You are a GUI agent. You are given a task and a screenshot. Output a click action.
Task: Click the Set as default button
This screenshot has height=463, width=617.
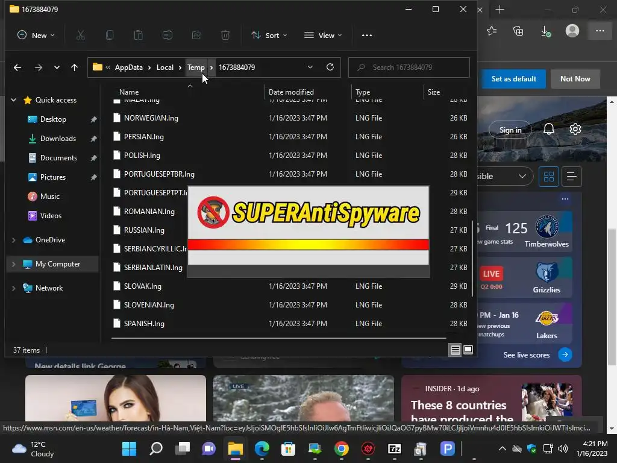click(x=513, y=79)
